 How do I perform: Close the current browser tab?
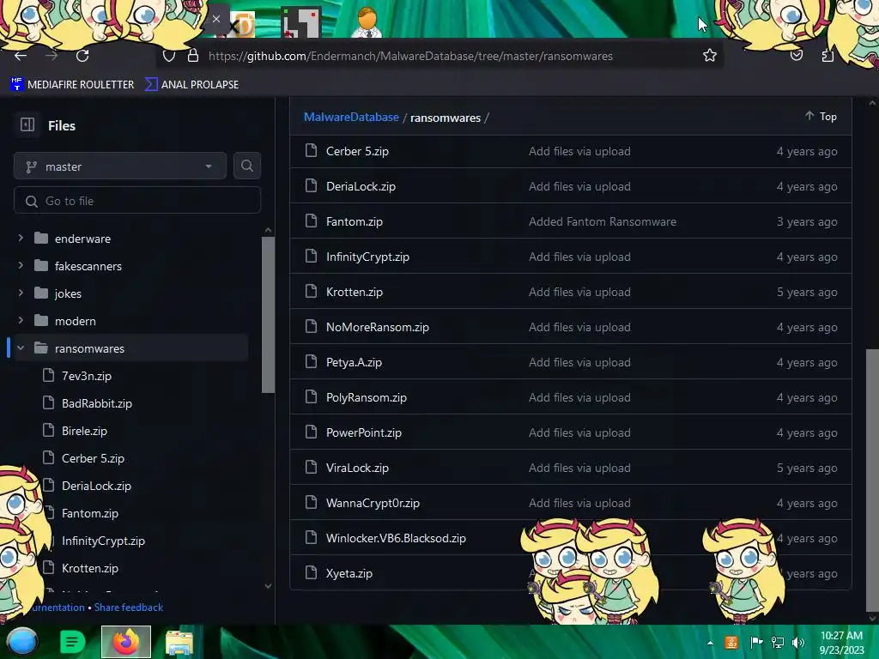coord(215,19)
